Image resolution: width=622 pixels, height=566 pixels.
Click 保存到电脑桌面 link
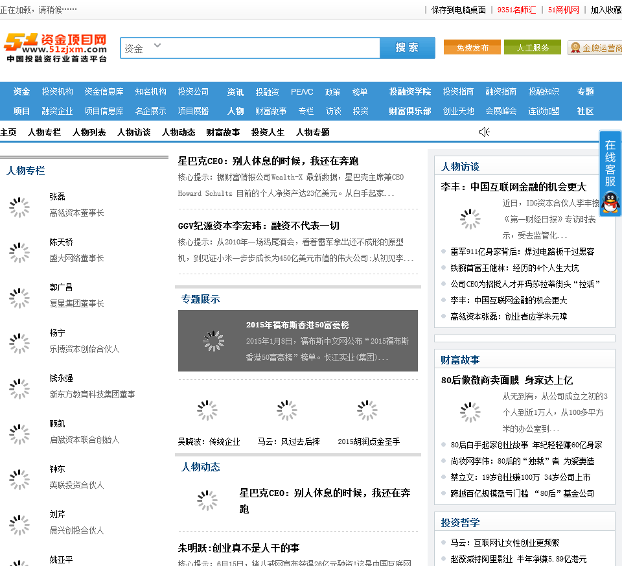[459, 10]
